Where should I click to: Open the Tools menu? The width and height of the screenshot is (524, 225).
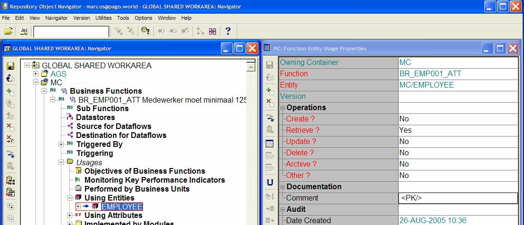tap(123, 18)
